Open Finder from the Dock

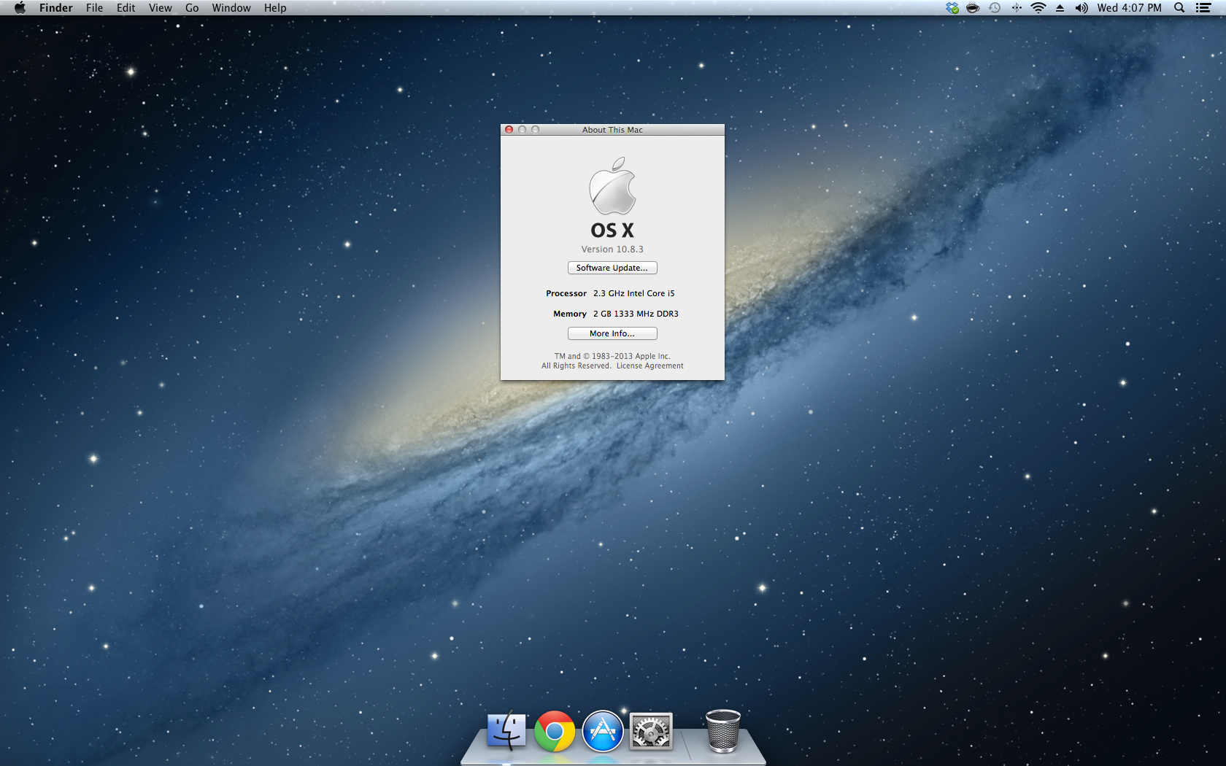506,731
